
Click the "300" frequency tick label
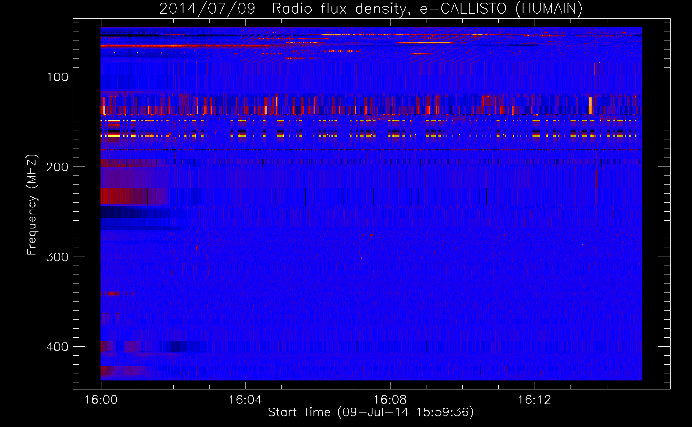click(57, 257)
